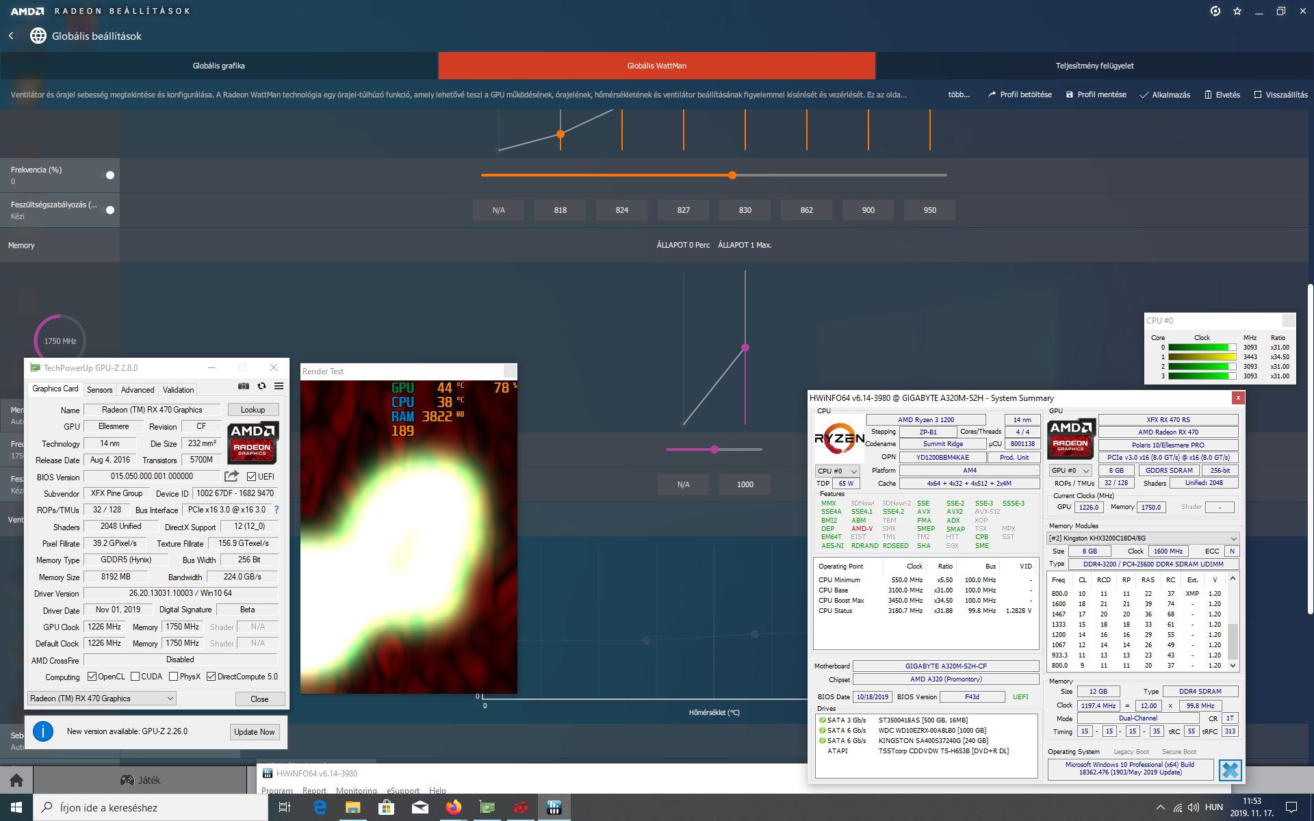
Task: Toggle the DirectCompute 5.0 checkbox
Action: (x=211, y=677)
